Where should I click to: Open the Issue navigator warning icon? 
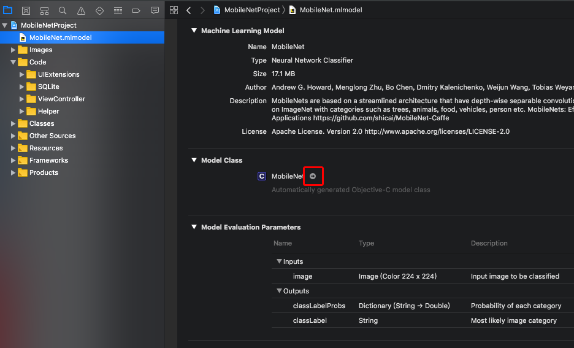click(82, 10)
